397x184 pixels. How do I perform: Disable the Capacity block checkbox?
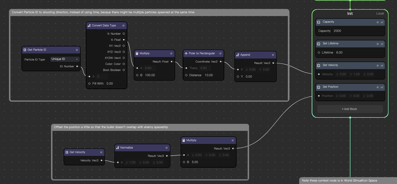(x=382, y=22)
